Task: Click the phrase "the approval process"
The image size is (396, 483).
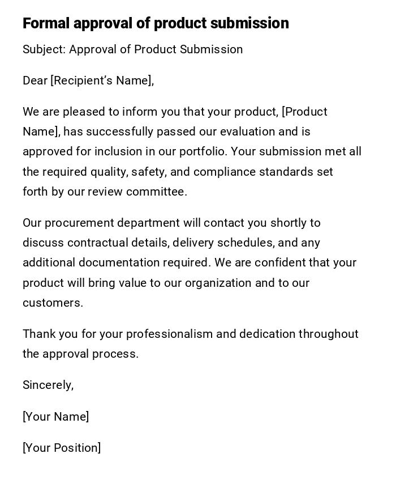Action: click(x=80, y=354)
